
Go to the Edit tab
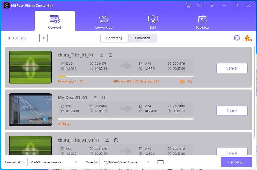pyautogui.click(x=153, y=22)
